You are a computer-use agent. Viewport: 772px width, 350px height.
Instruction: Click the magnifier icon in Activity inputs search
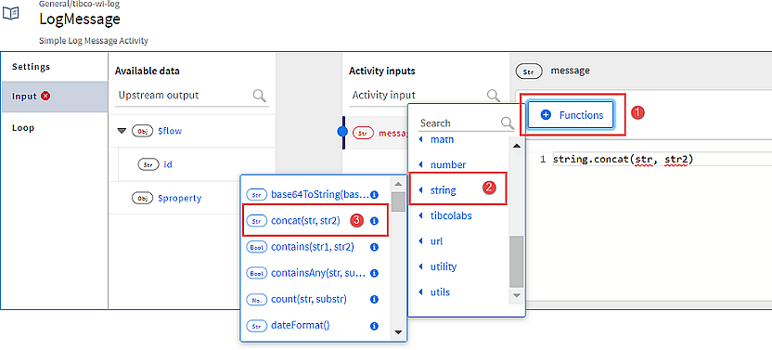click(x=493, y=95)
